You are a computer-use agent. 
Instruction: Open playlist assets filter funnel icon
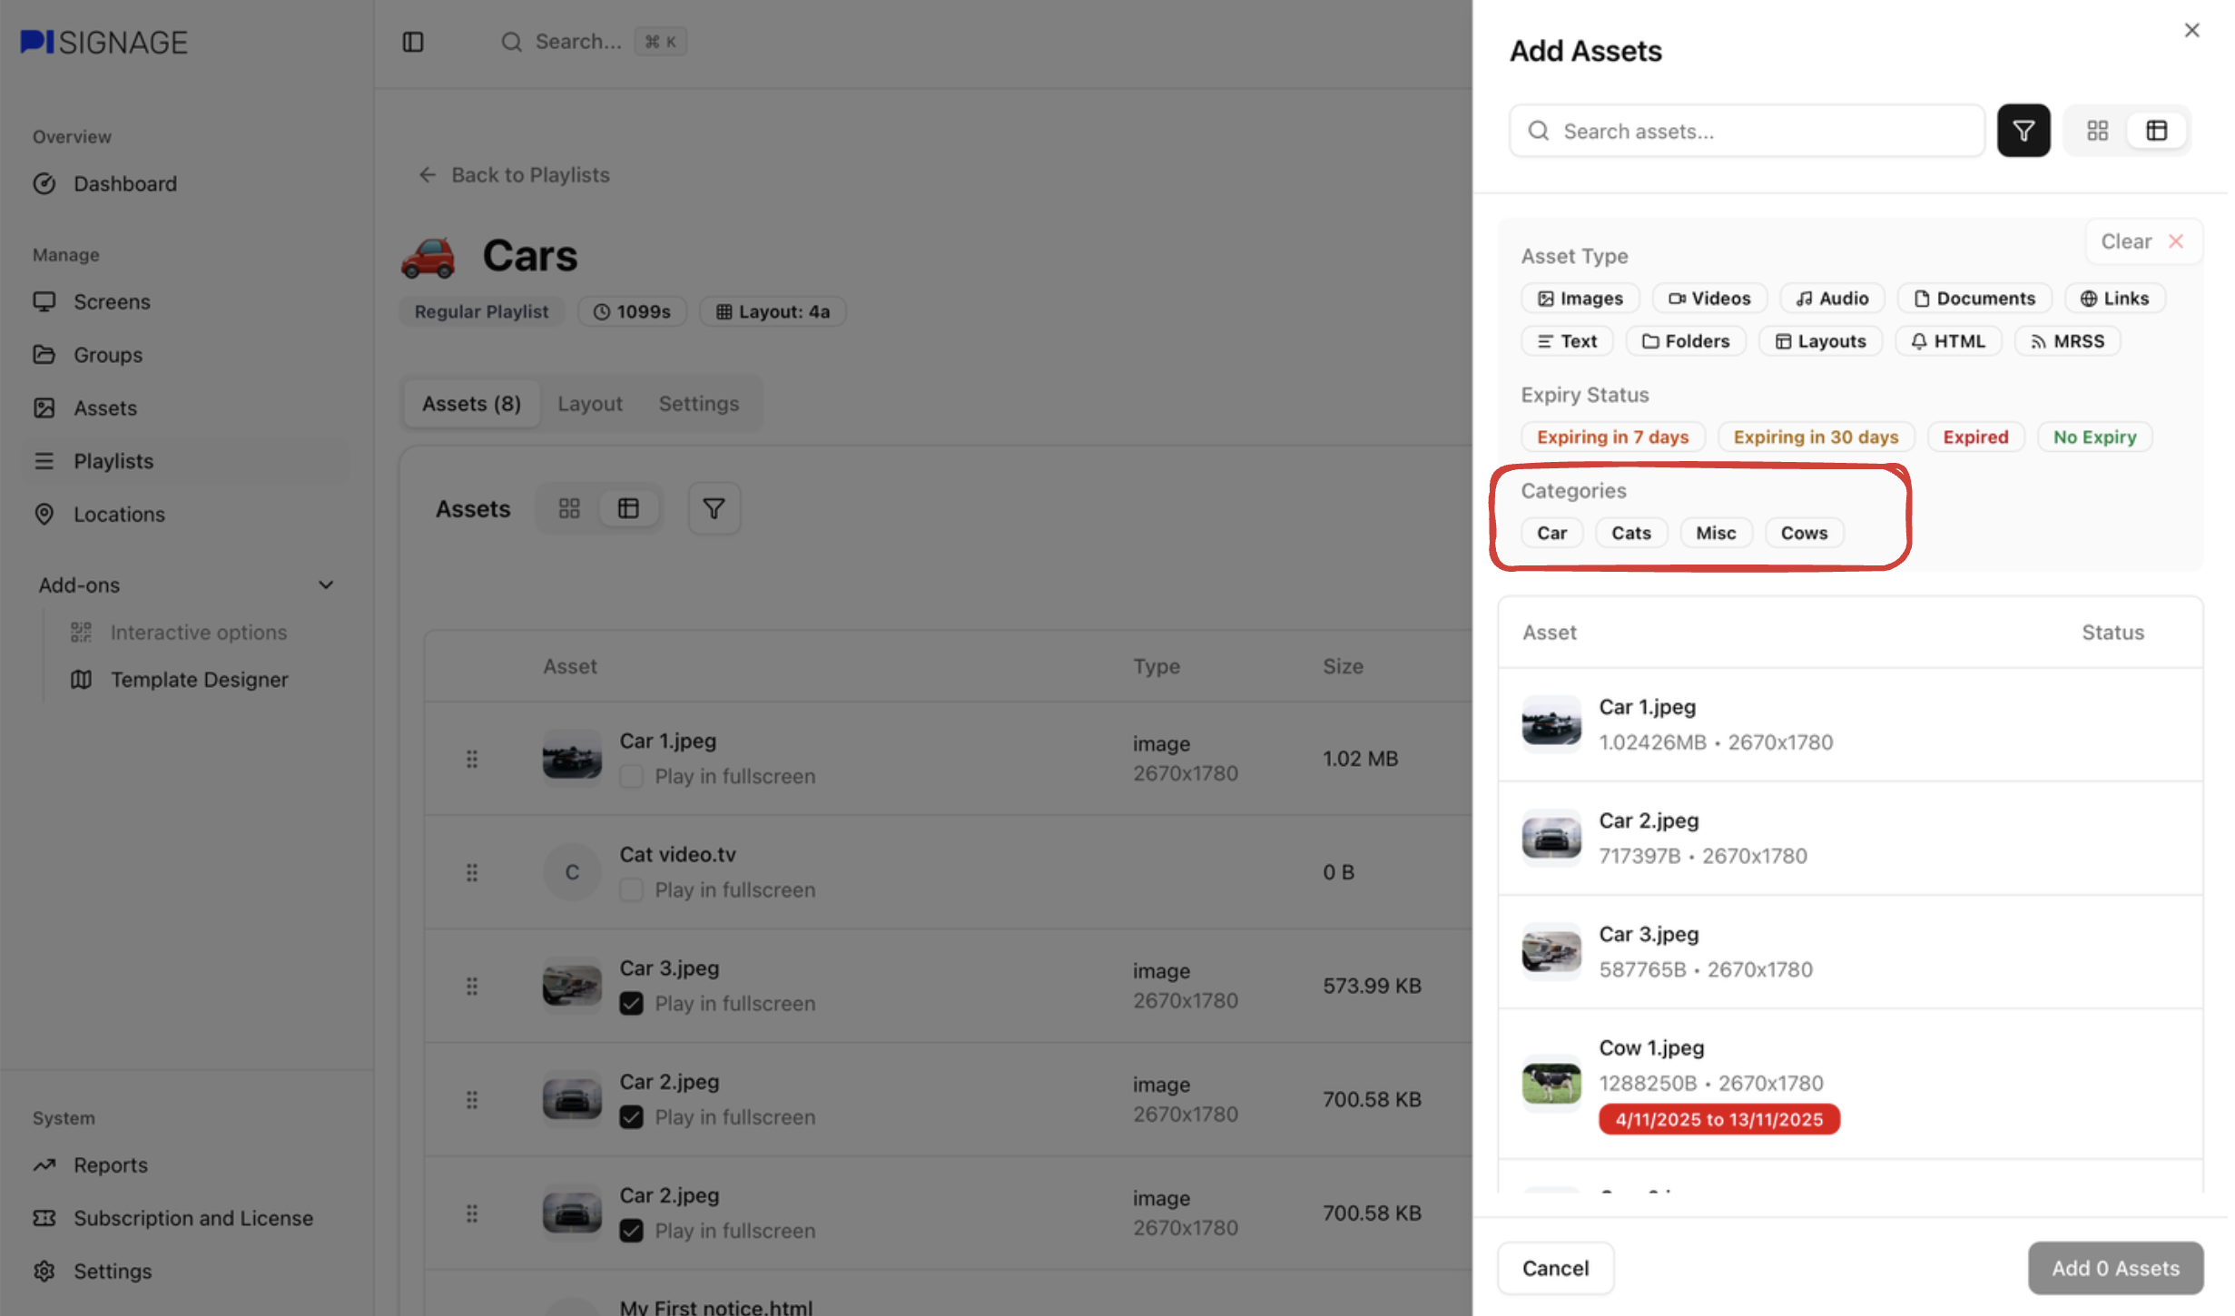714,508
